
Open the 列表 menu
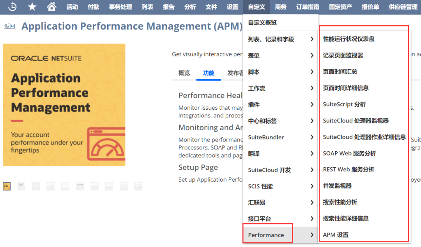147,7
